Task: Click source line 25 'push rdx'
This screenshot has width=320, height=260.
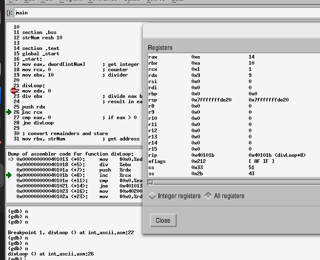Action: (x=34, y=107)
